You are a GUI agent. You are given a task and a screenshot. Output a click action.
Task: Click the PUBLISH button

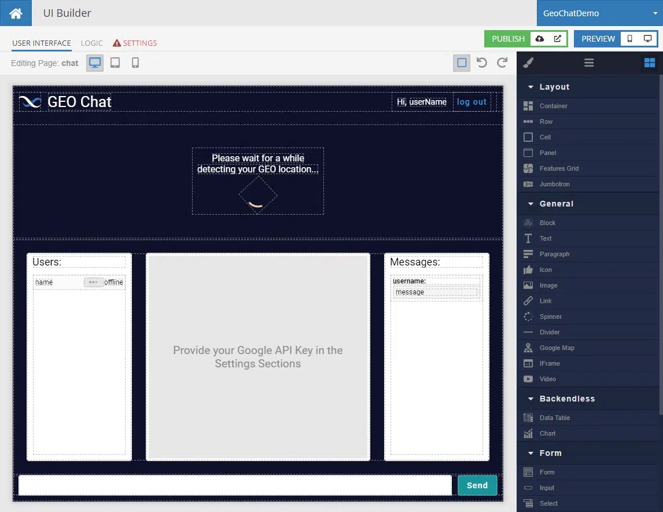tap(508, 39)
